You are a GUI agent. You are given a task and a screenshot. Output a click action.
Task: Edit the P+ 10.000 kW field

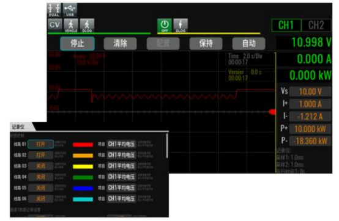click(310, 129)
